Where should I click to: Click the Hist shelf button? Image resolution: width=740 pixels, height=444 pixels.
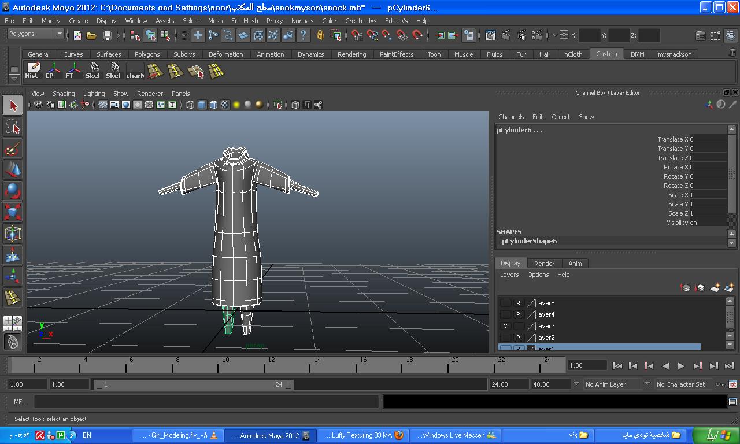tap(32, 71)
